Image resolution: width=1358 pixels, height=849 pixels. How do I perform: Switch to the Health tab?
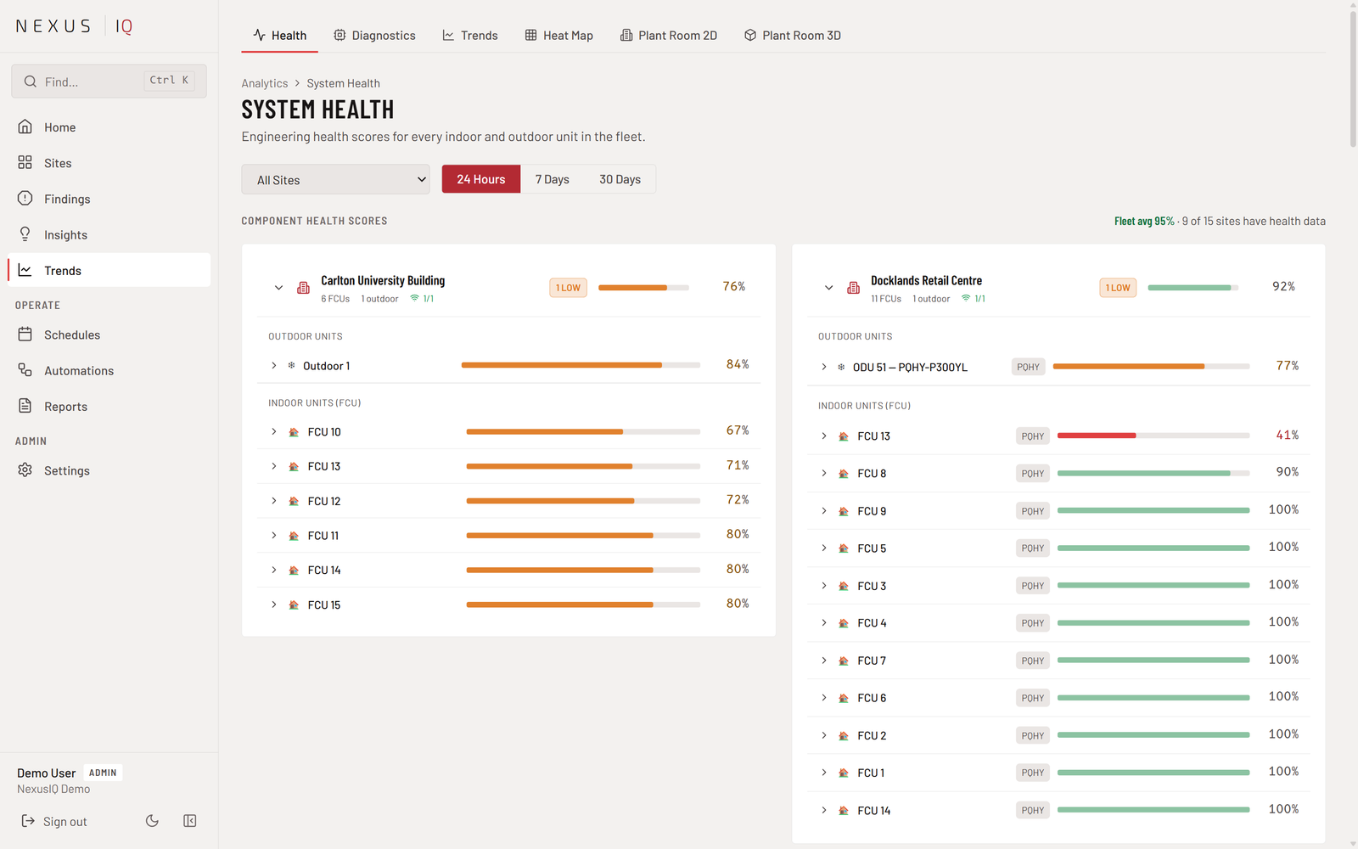279,35
